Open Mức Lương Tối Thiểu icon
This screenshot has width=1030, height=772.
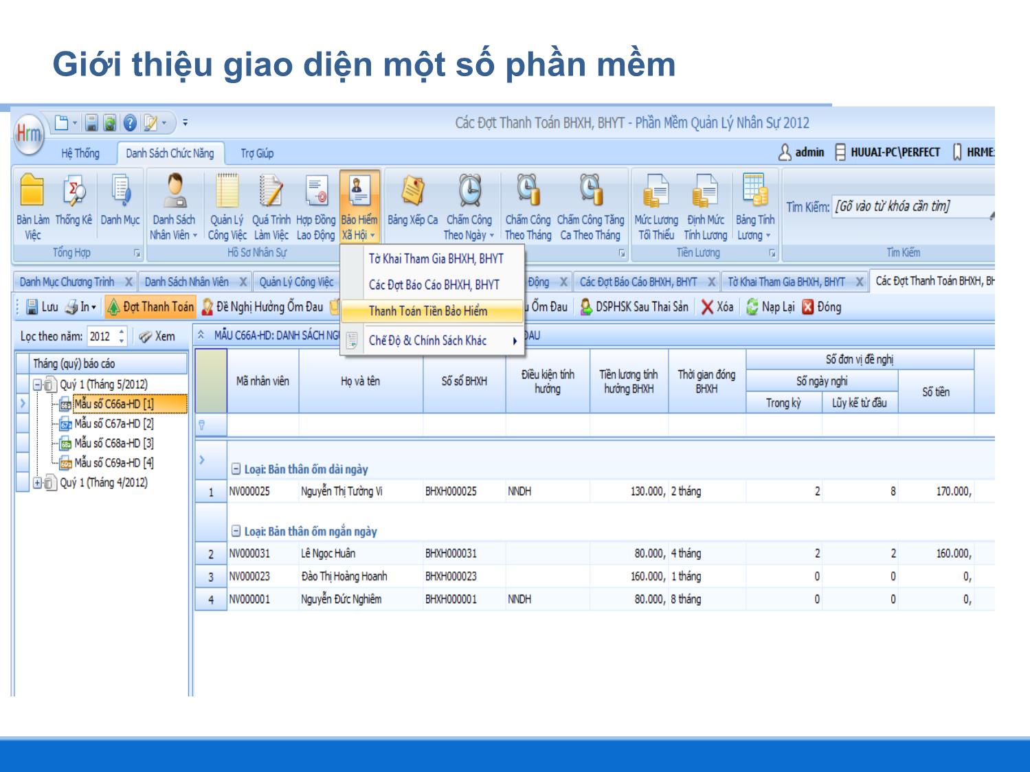click(656, 206)
